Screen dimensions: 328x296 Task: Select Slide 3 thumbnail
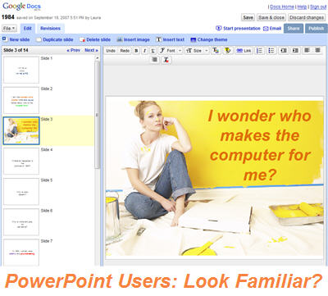point(21,130)
